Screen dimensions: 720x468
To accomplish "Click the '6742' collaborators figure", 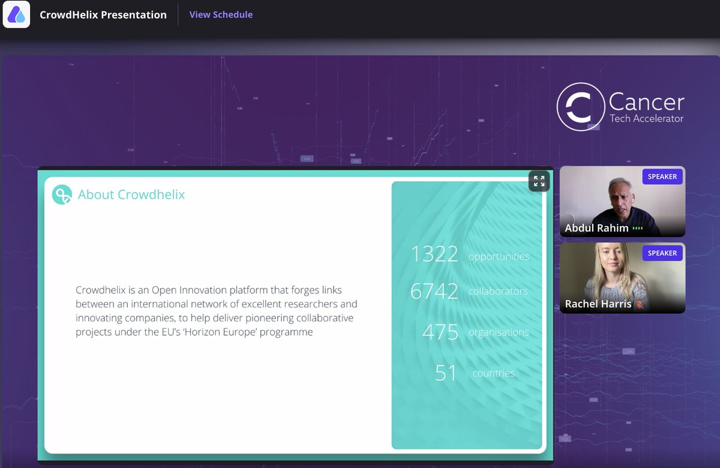I will 434,291.
